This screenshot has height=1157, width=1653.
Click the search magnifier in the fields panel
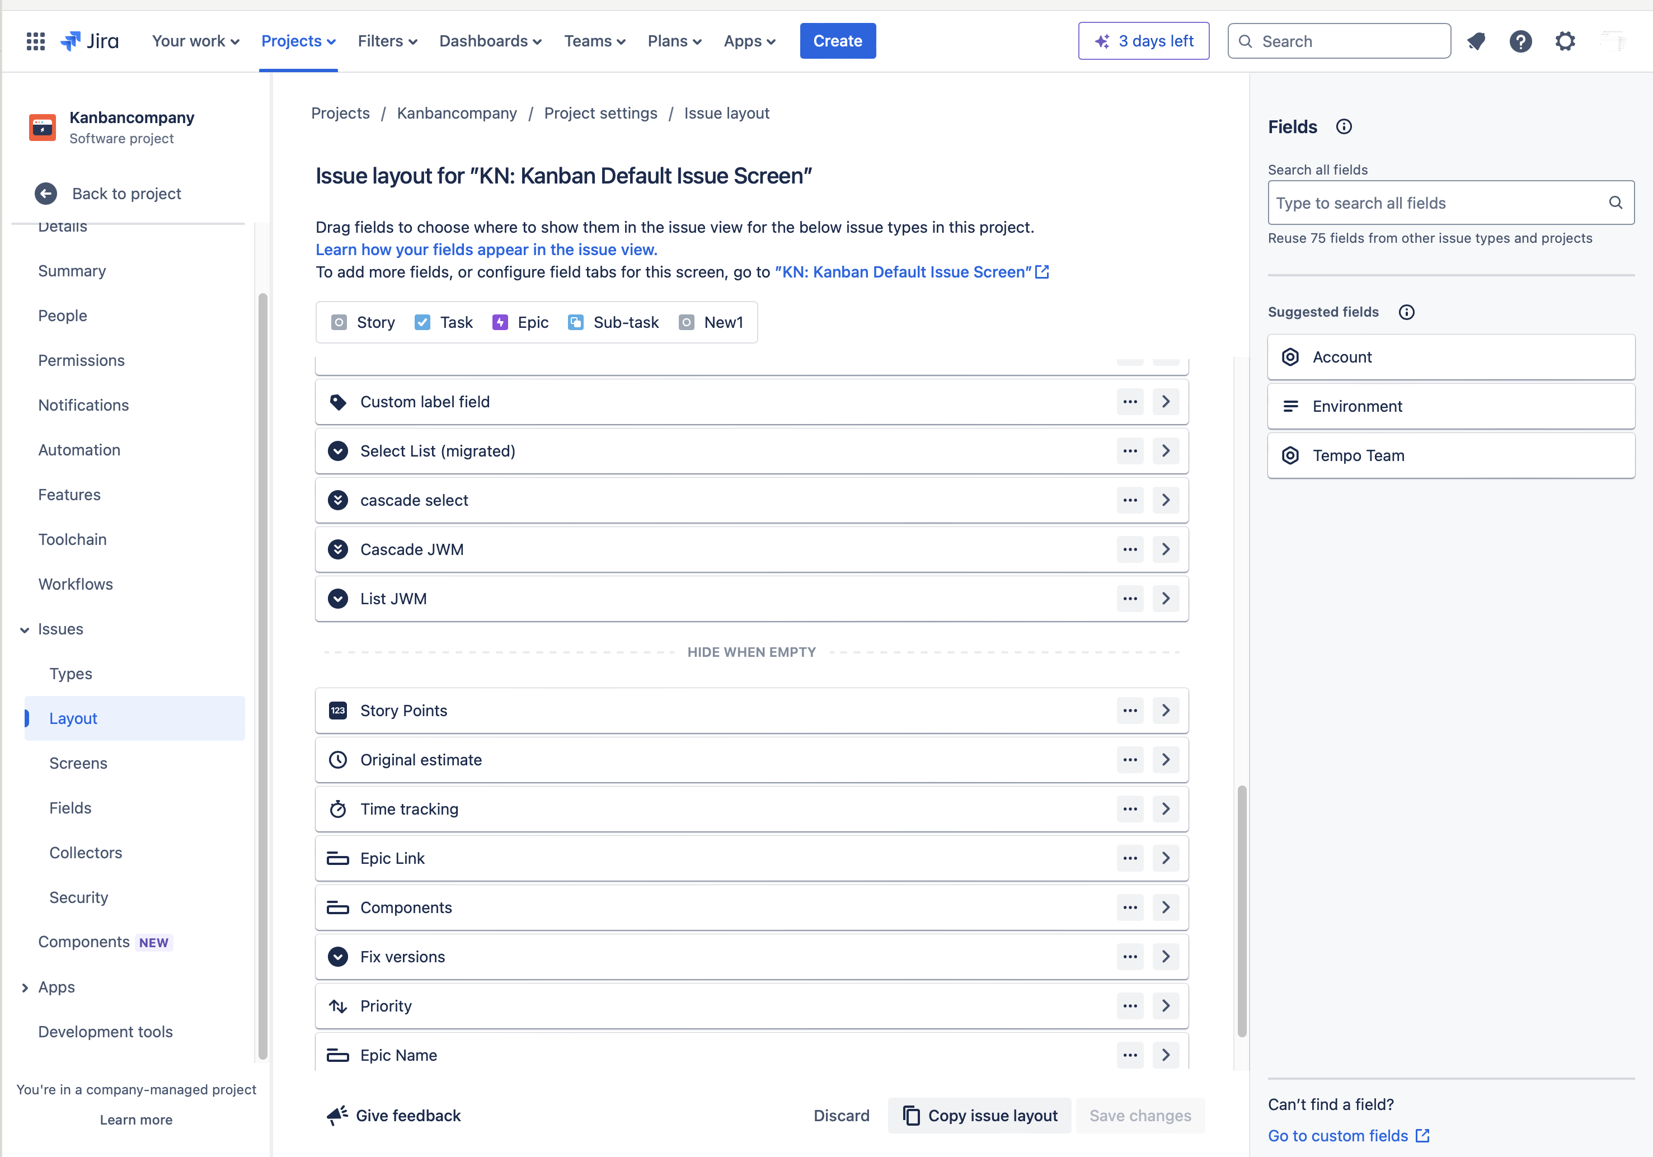pyautogui.click(x=1616, y=203)
